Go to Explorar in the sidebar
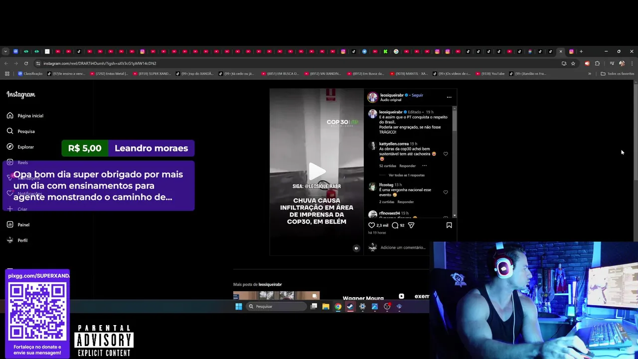This screenshot has width=638, height=359. (20, 147)
